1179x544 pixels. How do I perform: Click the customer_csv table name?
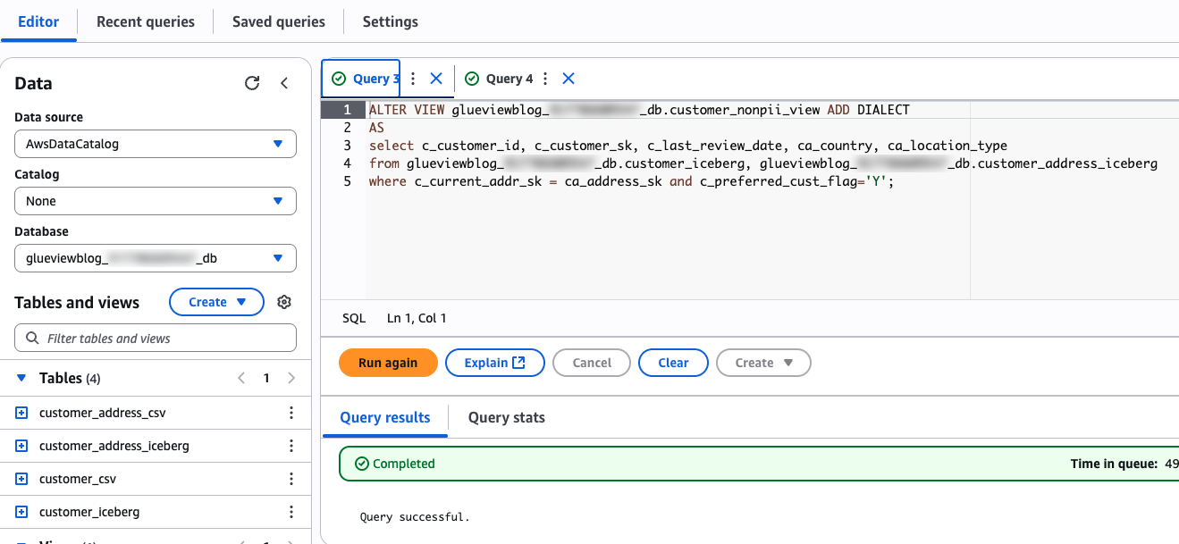[78, 479]
